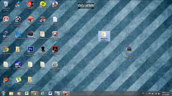172x96 pixels.
Task: Switch to Chrome window in taskbar
Action: coord(34,94)
